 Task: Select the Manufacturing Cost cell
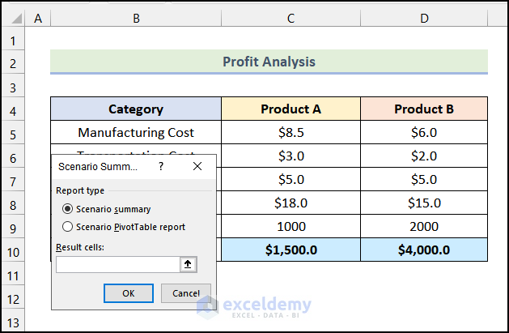pos(136,133)
